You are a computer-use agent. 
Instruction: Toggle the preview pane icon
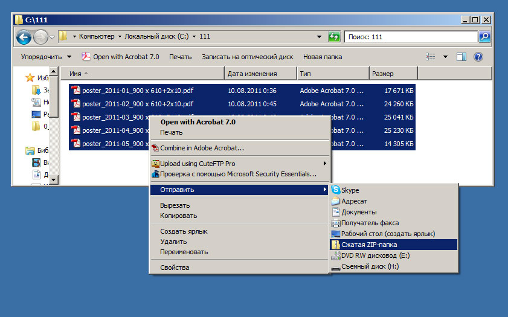(x=461, y=57)
